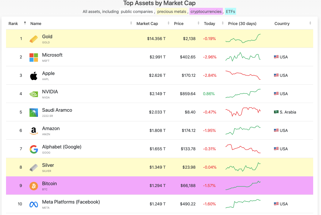The height and width of the screenshot is (215, 321).
Task: Click the USA flag in Microsoft row
Action: pos(276,57)
